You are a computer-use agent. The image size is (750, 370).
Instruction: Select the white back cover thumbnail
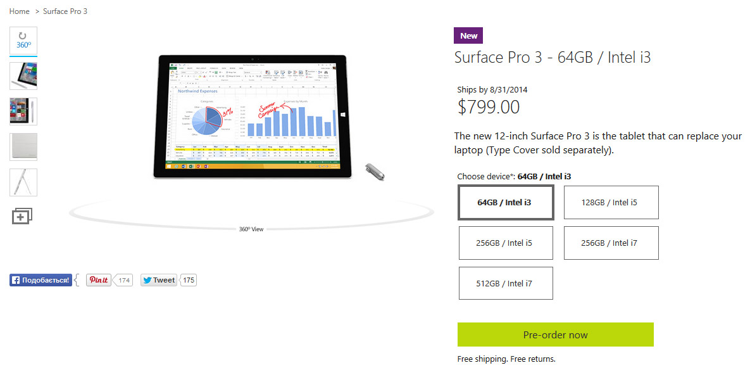pyautogui.click(x=23, y=147)
